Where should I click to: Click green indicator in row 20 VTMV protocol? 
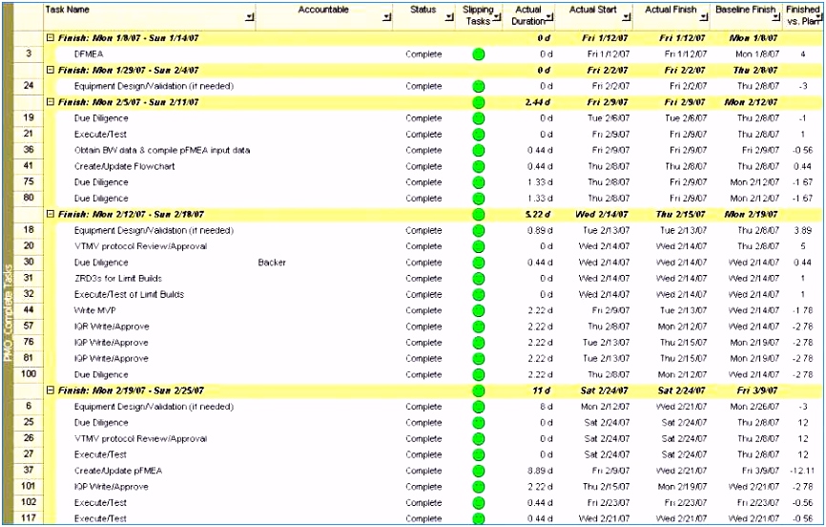point(478,246)
